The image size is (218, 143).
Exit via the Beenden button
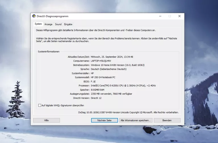[167, 120]
